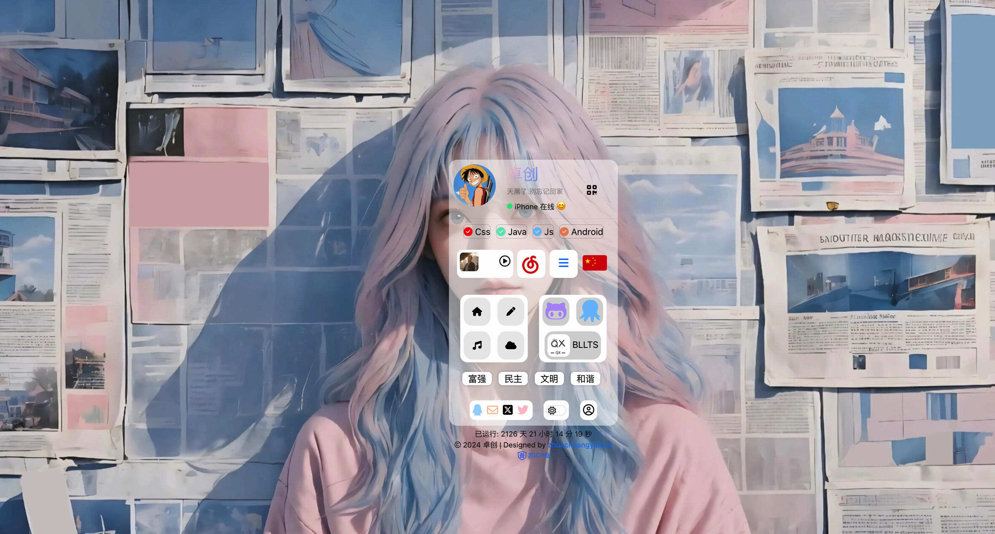Viewport: 995px width, 534px height.
Task: Click the cloud icon button
Action: click(511, 345)
